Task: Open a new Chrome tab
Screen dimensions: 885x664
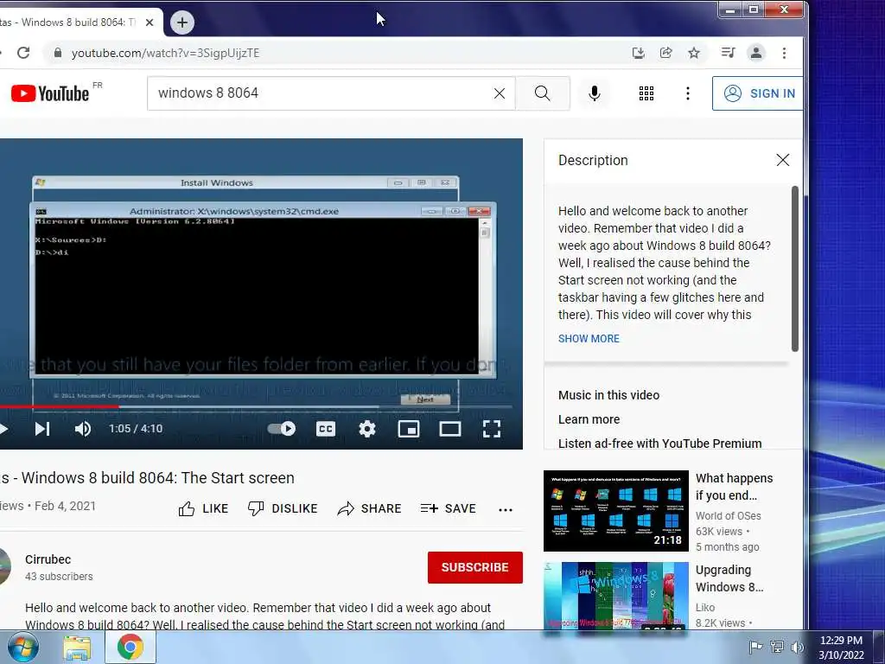Action: click(181, 22)
